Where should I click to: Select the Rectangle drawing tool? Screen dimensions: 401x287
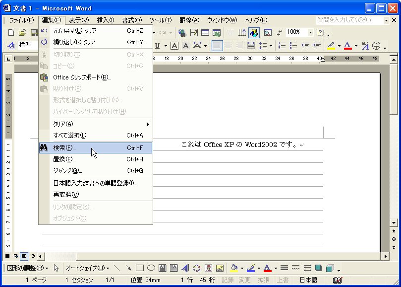click(140, 268)
